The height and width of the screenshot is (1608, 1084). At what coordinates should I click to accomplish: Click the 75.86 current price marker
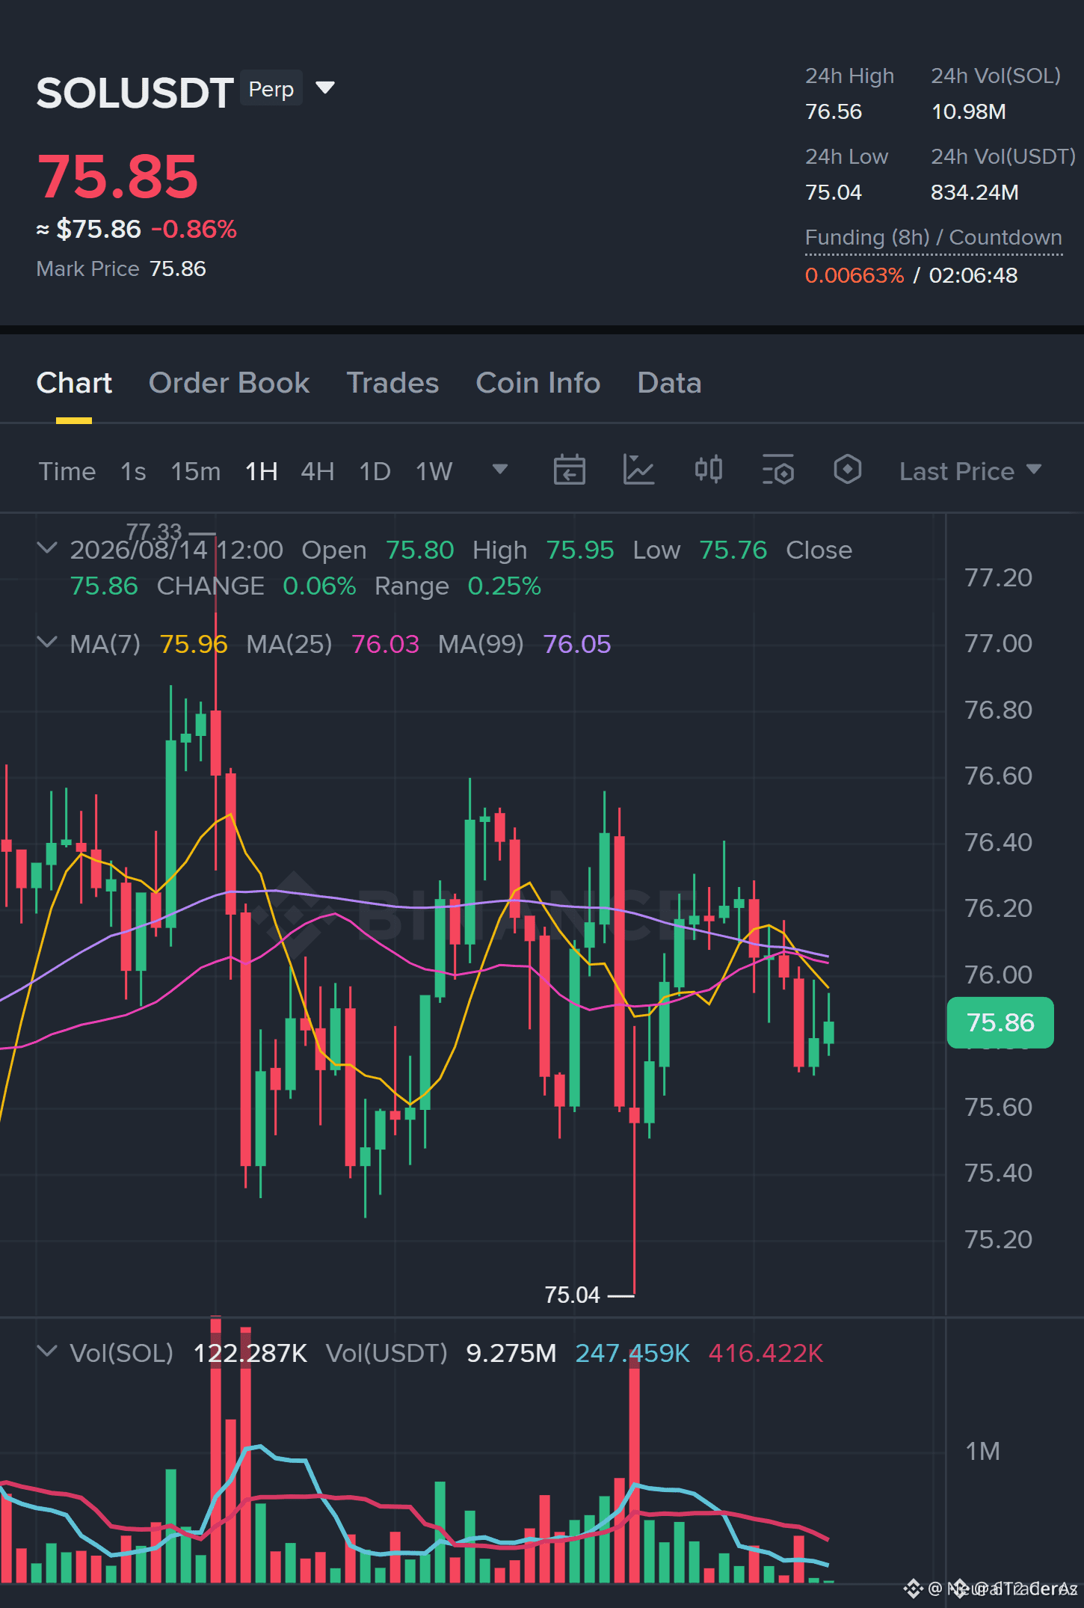(x=1000, y=1022)
